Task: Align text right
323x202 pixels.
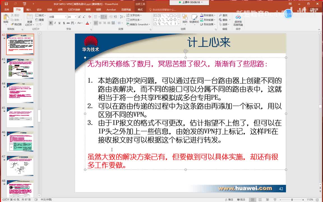Action: pos(104,23)
